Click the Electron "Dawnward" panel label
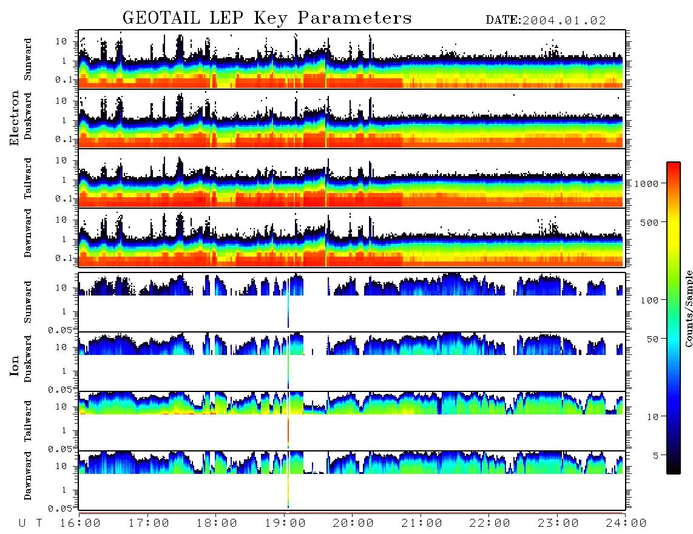This screenshot has width=693, height=534. click(28, 233)
